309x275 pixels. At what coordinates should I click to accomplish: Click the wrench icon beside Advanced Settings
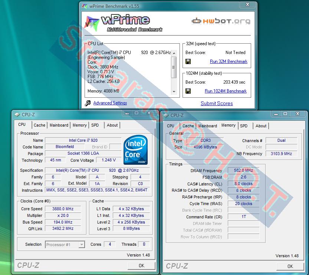point(88,103)
